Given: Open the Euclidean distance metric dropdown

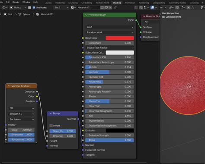Looking at the screenshot, I should 21,120.
